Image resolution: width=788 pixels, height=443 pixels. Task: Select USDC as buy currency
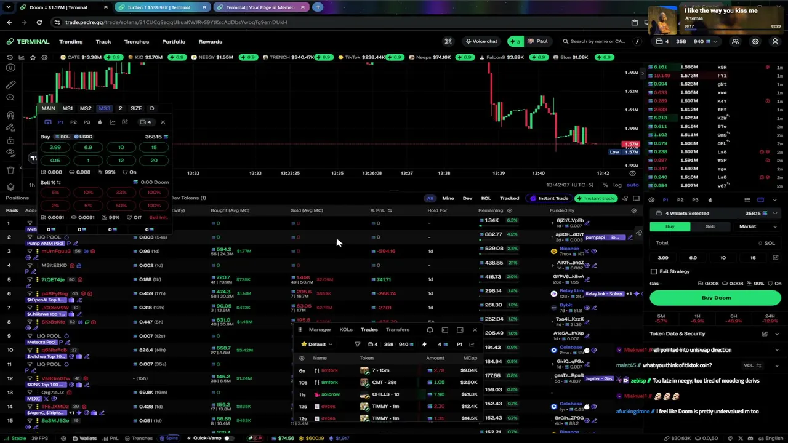[x=83, y=137]
